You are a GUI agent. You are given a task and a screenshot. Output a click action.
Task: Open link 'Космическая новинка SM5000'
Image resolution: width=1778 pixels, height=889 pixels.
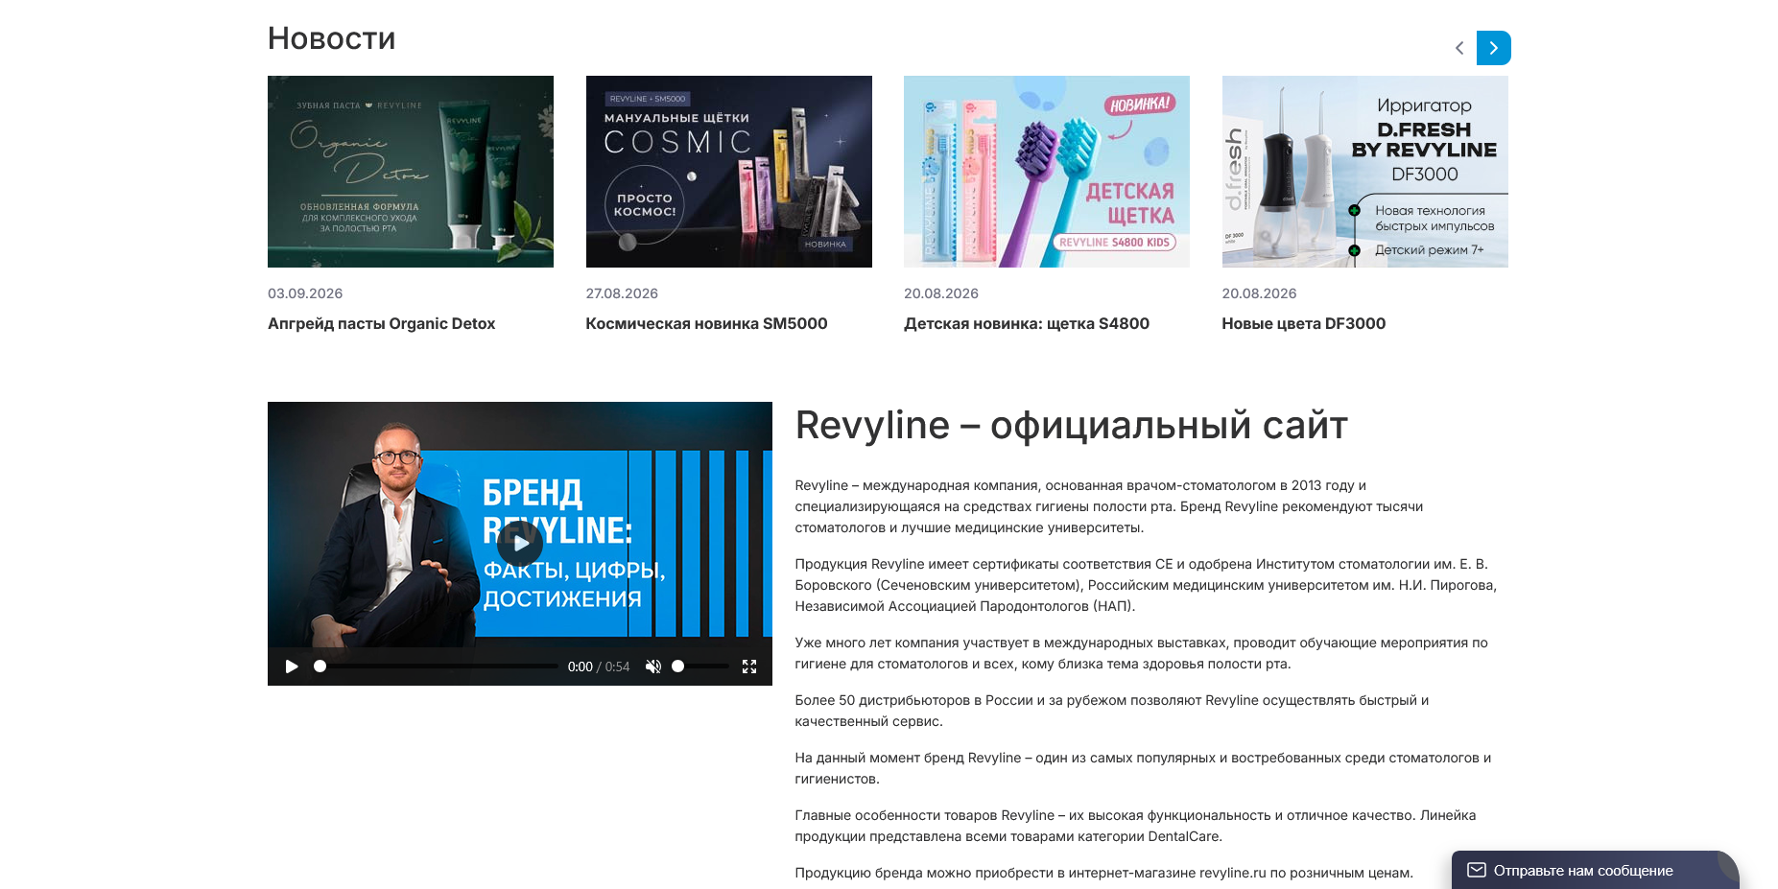[706, 324]
